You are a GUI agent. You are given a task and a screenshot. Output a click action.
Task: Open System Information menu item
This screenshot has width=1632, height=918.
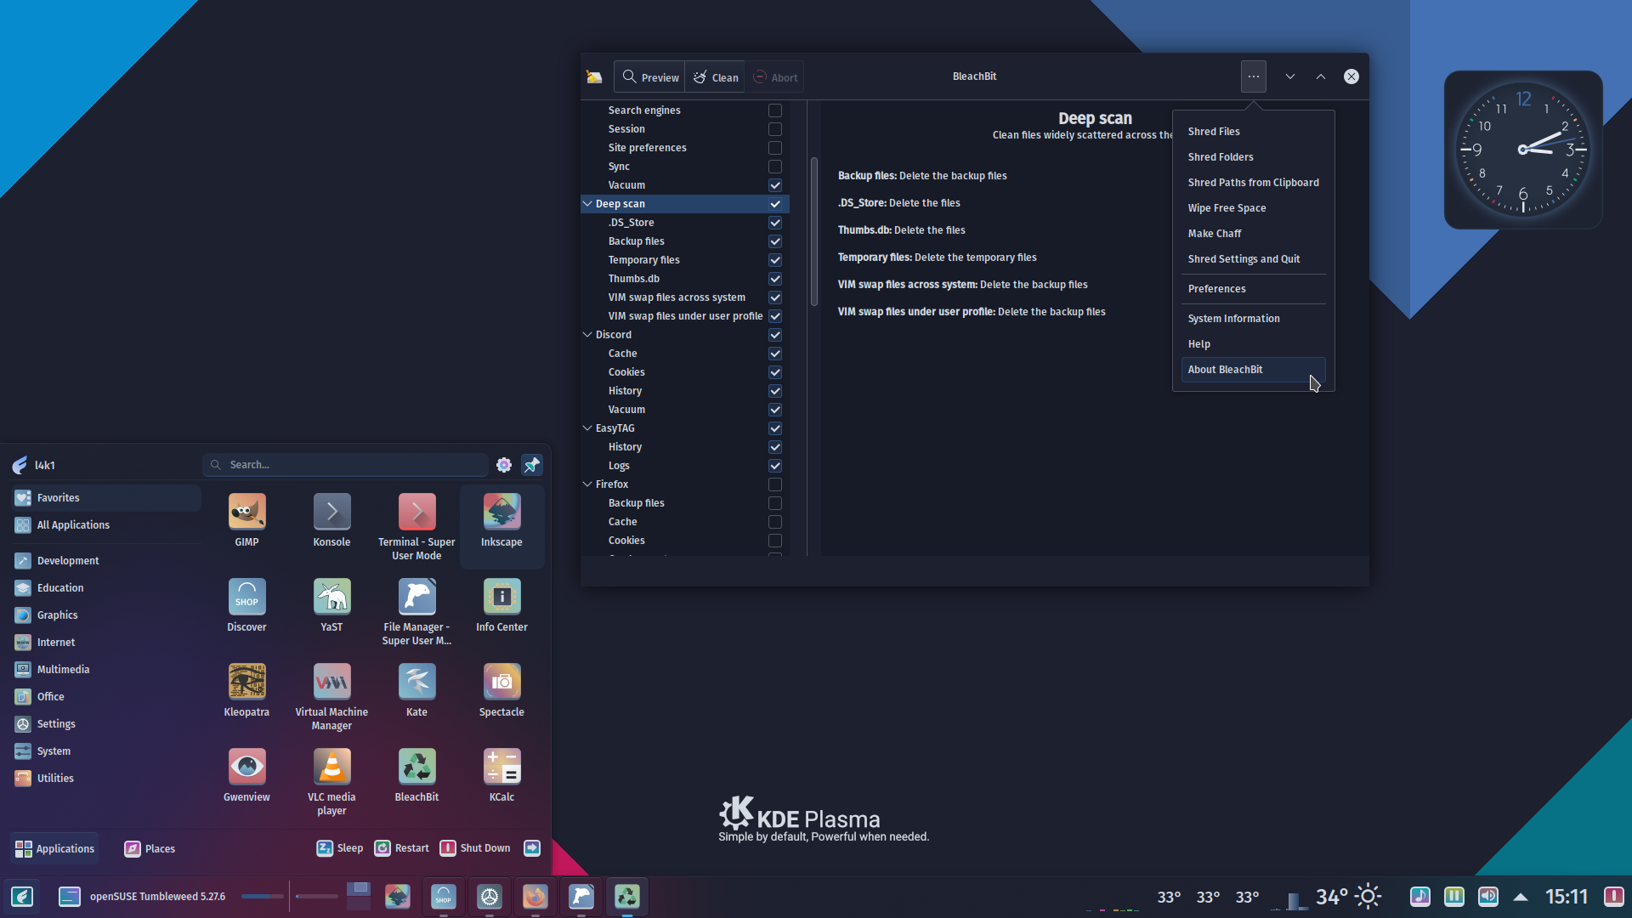pos(1253,319)
